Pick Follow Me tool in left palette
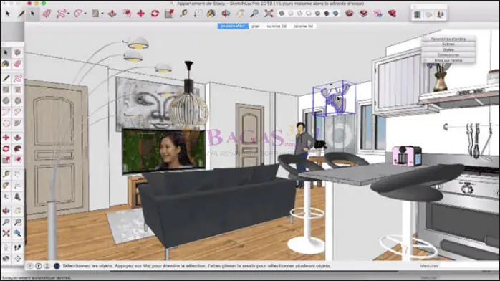Screen dimensions: 500x281 [17, 148]
